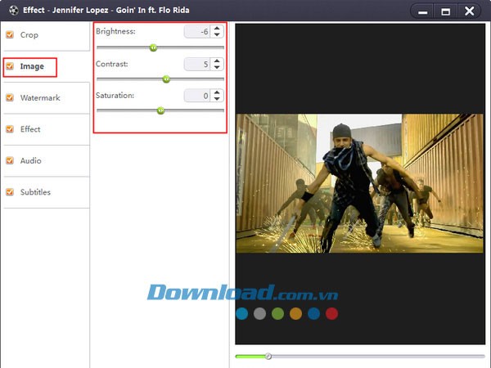Increase Contrast with the up arrow
The width and height of the screenshot is (491, 368).
click(x=217, y=61)
